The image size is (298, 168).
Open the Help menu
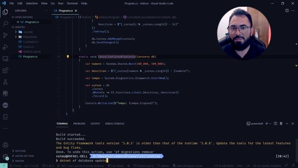[84, 3]
